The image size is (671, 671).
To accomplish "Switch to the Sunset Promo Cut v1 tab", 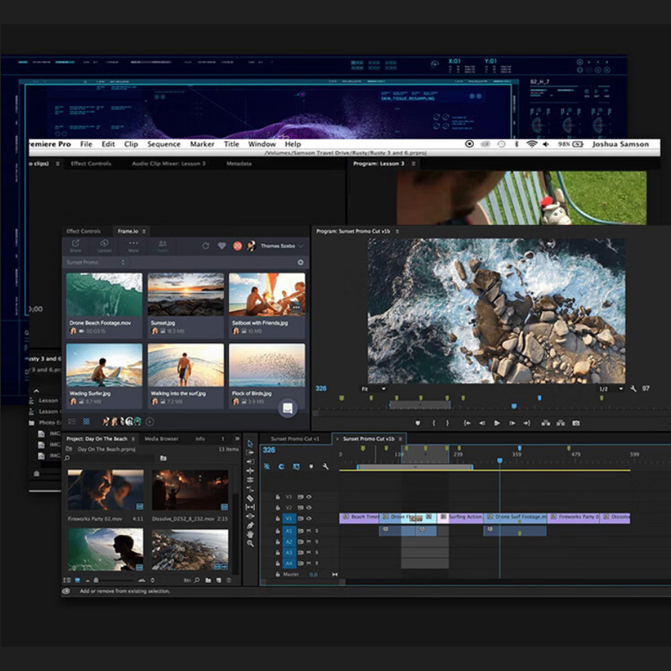I will 294,439.
